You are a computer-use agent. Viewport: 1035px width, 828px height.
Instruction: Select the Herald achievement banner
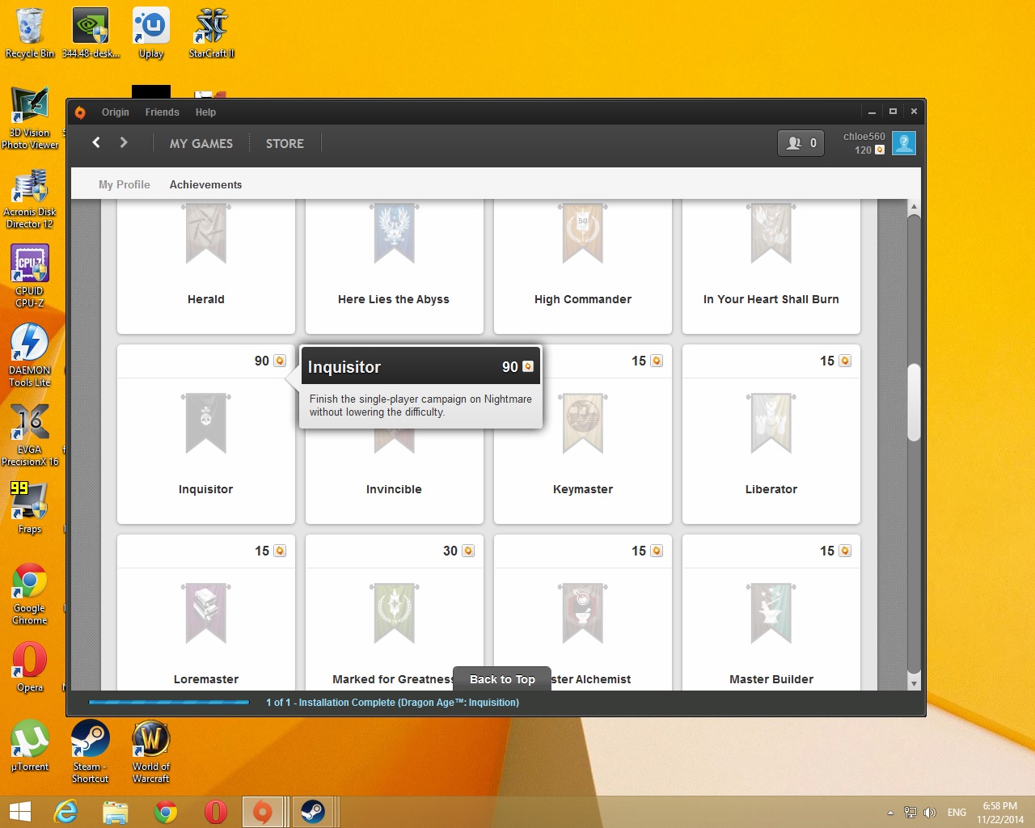(x=206, y=234)
